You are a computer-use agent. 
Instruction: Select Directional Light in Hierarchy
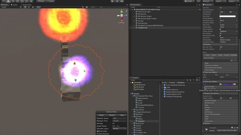coord(144,12)
